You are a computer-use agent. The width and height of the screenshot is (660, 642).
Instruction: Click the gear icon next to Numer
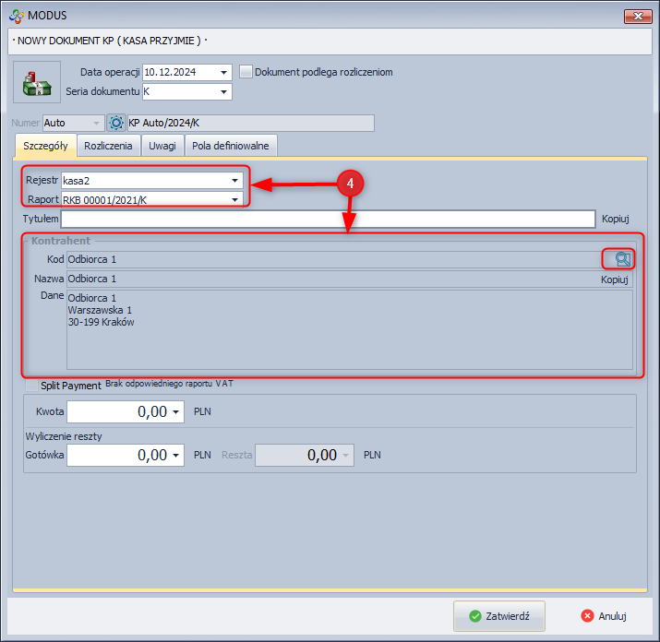click(116, 123)
